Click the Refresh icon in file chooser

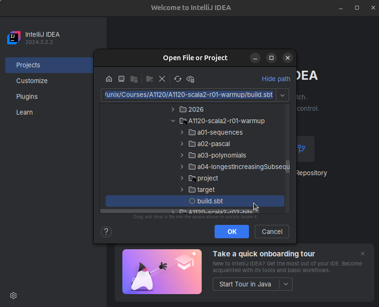point(178,79)
